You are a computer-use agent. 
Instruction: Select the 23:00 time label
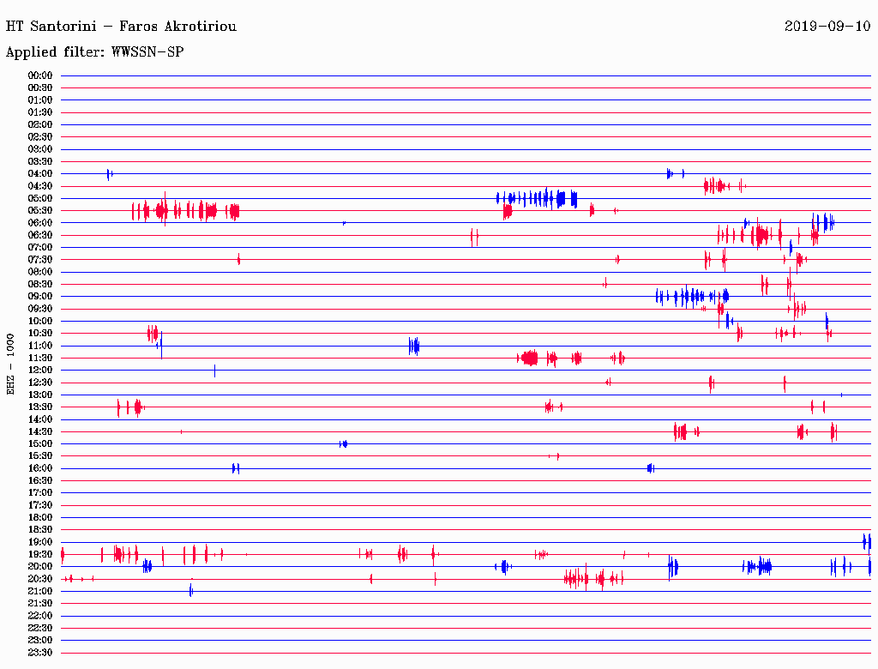pos(39,640)
